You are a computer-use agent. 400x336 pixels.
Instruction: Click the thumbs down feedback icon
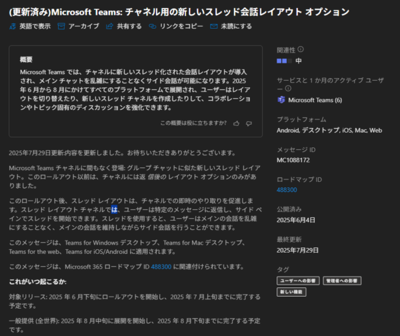click(x=249, y=123)
